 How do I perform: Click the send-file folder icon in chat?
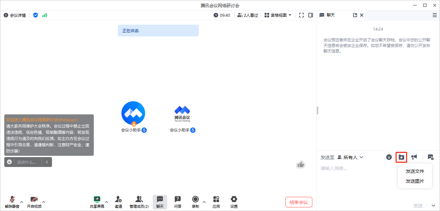[x=401, y=157]
